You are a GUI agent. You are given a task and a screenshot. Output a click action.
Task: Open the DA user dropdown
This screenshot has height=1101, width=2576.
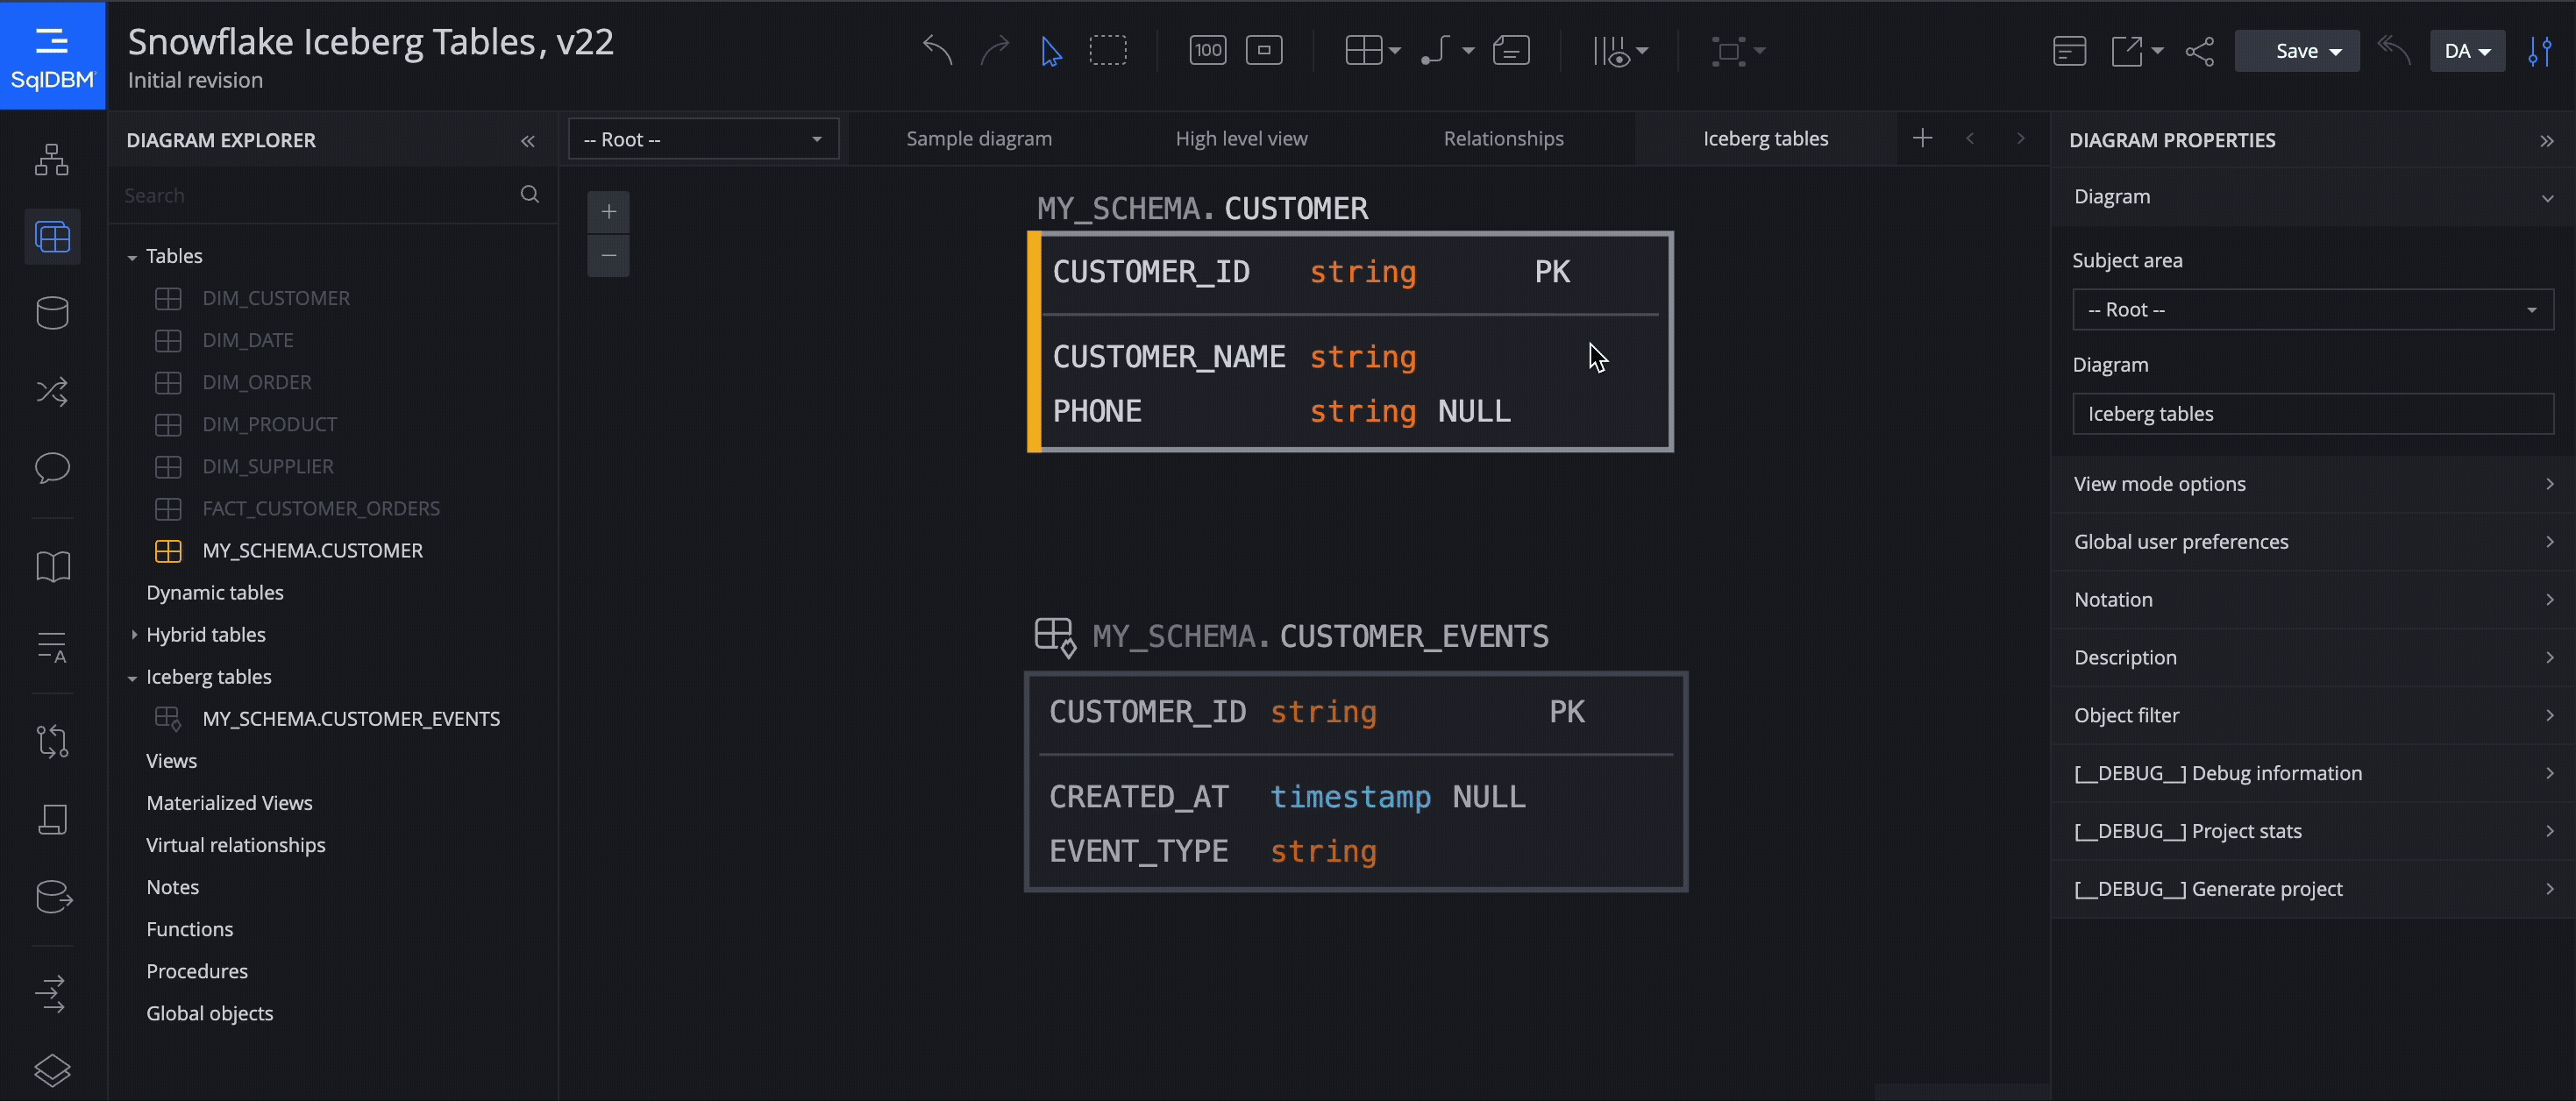coord(2467,51)
